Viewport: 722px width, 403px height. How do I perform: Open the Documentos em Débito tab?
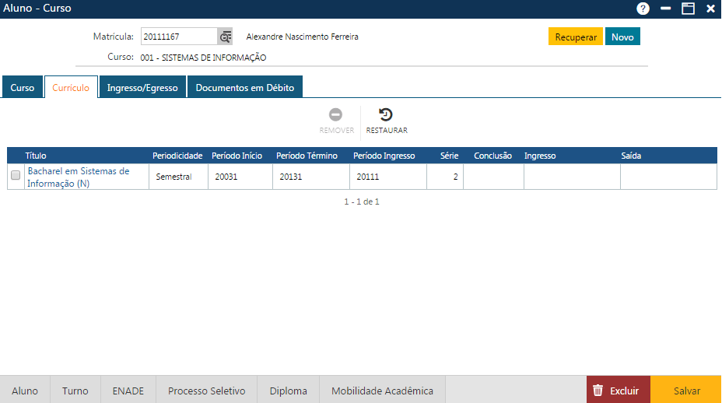(x=244, y=88)
